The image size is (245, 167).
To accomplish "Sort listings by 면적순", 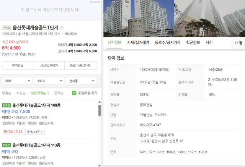I will [59, 93].
